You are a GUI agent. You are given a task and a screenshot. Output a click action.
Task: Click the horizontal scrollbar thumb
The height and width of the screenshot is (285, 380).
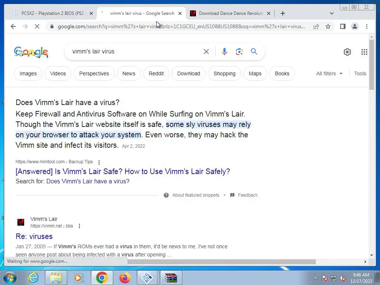(x=222, y=262)
